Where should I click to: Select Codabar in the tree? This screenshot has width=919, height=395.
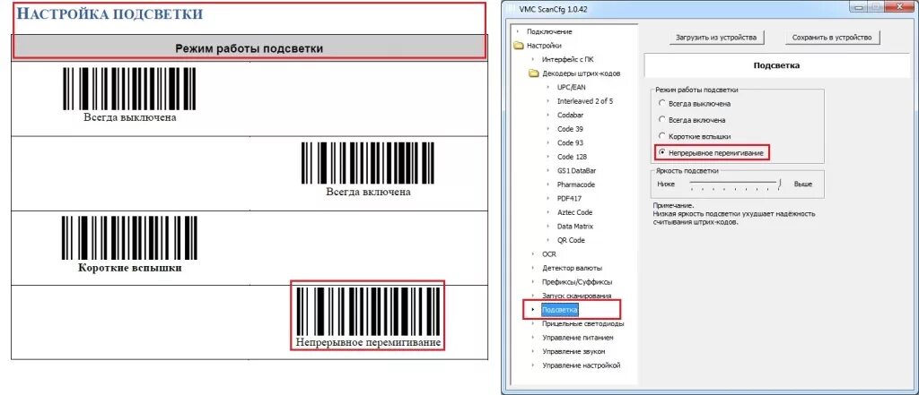[570, 116]
